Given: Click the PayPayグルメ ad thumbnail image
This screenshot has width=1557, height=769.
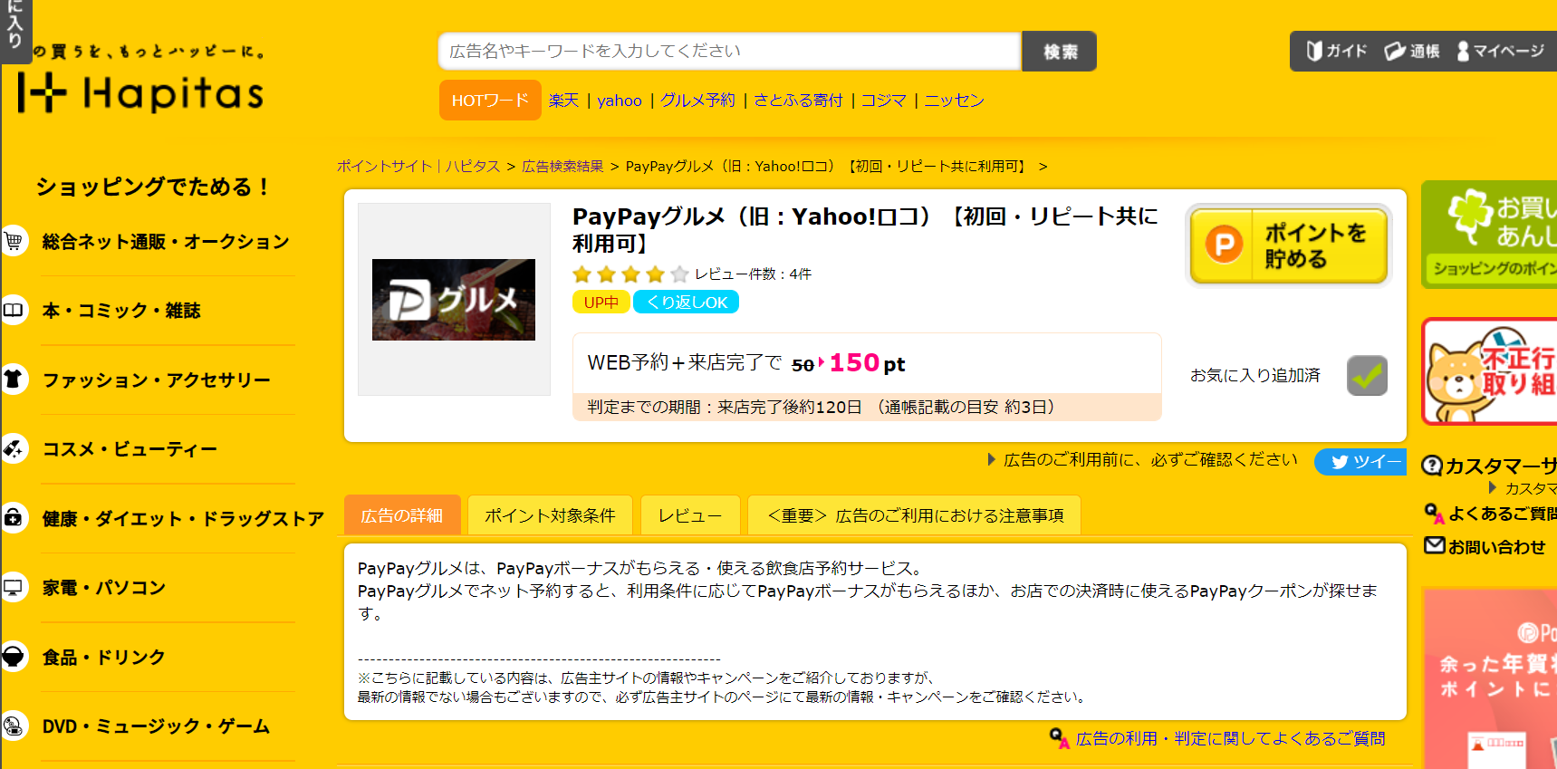Looking at the screenshot, I should click(x=454, y=300).
